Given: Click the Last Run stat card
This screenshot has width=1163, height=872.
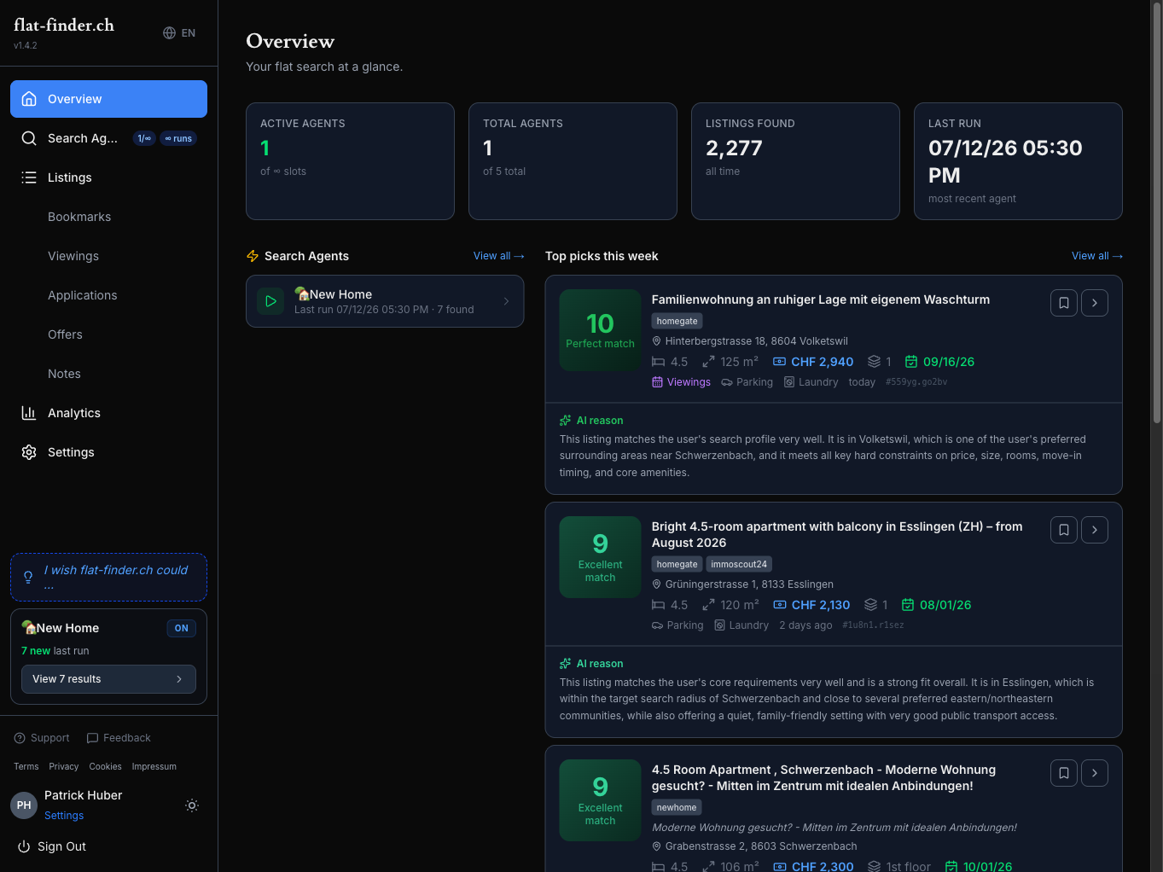Looking at the screenshot, I should (1018, 161).
